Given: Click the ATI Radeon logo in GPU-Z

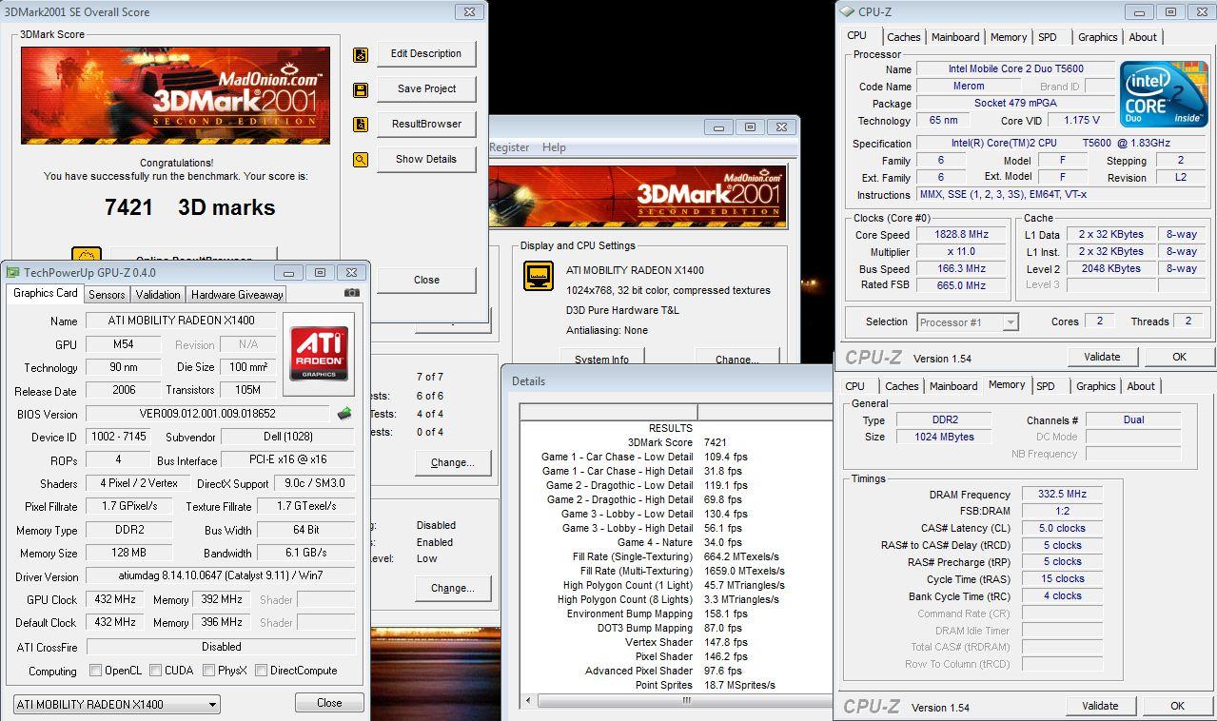Looking at the screenshot, I should pyautogui.click(x=319, y=354).
